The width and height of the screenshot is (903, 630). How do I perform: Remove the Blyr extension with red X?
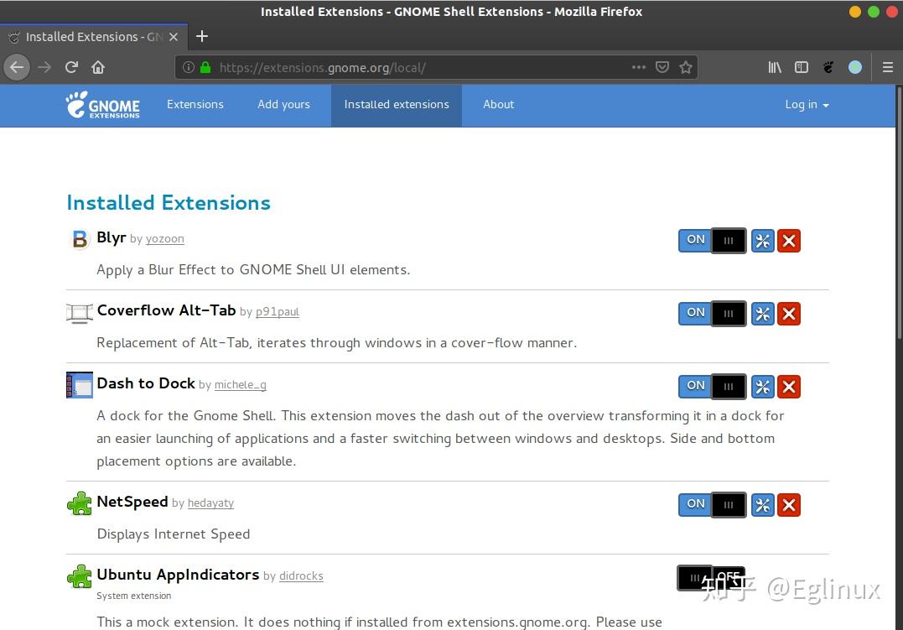pos(788,242)
